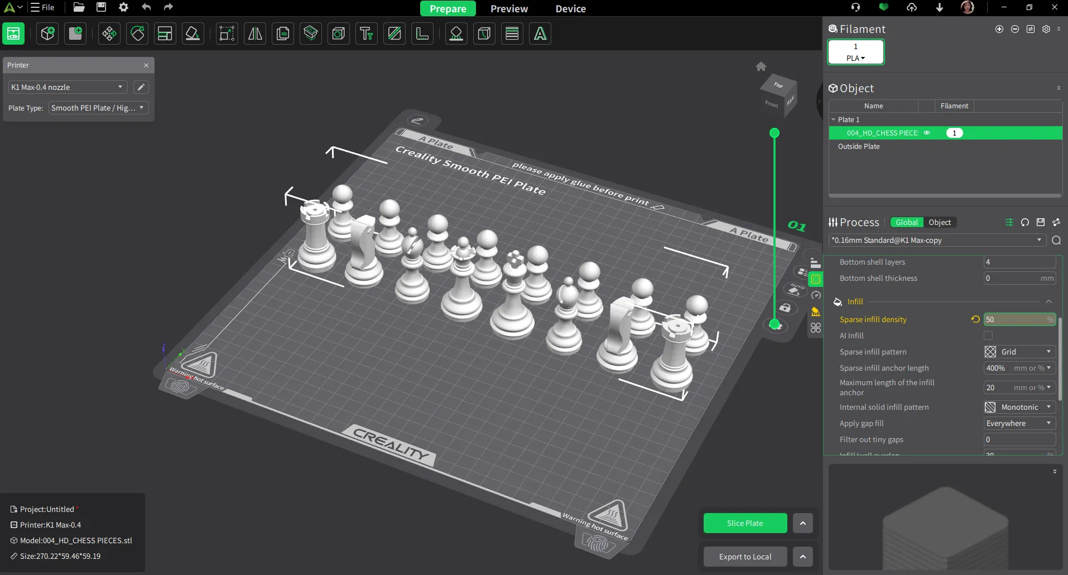Click the Add plate icon
The width and height of the screenshot is (1068, 575).
(76, 33)
